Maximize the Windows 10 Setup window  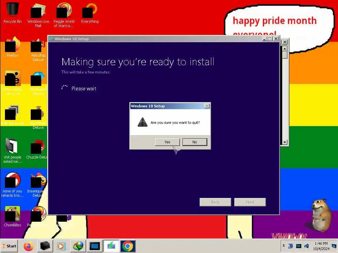[270, 39]
